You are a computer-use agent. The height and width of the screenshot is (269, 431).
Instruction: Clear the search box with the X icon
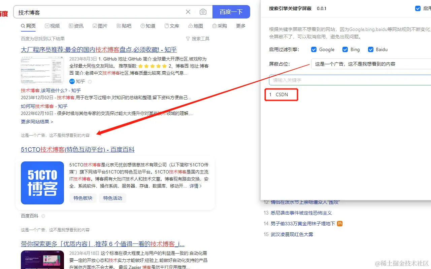pos(188,12)
